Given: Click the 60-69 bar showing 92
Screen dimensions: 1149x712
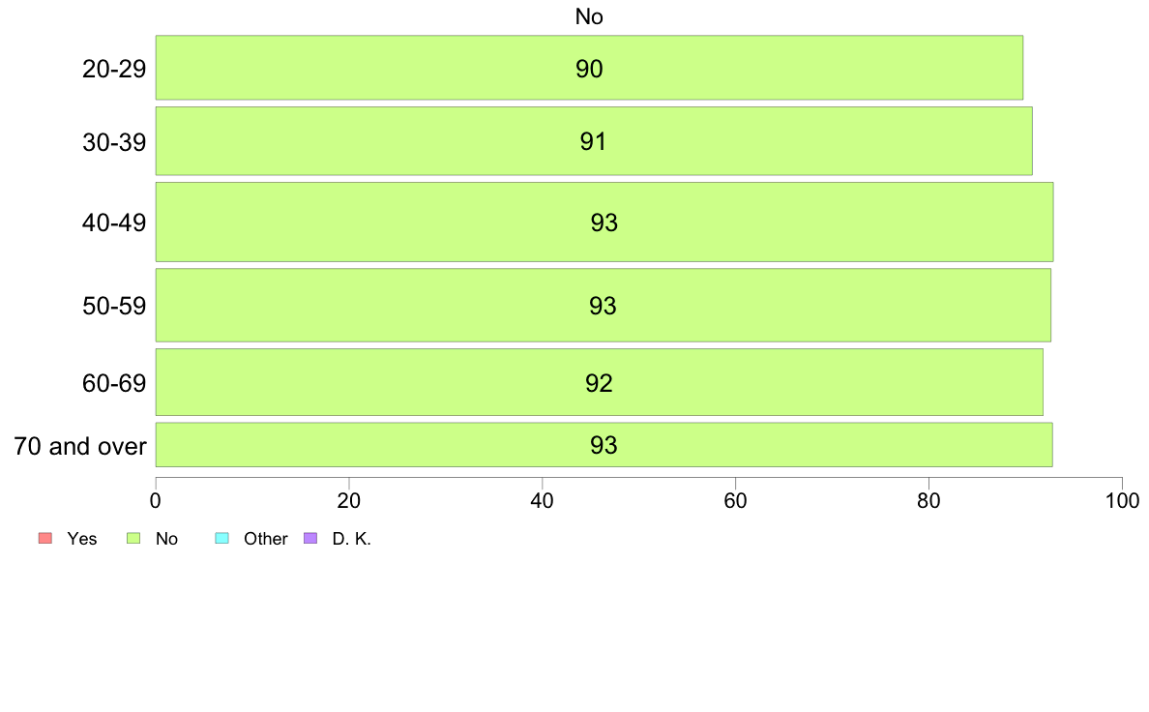Looking at the screenshot, I should click(600, 382).
